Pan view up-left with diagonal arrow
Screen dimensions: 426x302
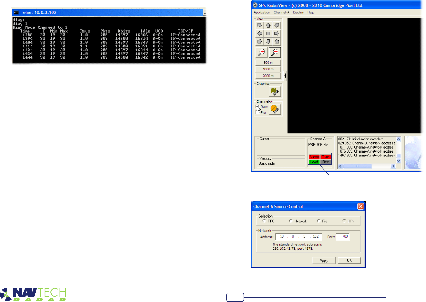[260, 25]
